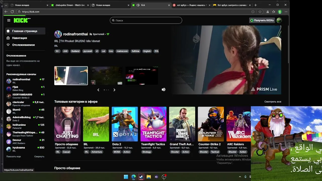The width and height of the screenshot is (322, 181).
Task: Open SlumG channel in recommended list
Action: click(x=25, y=111)
